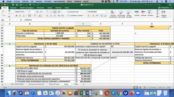This screenshot has width=174, height=97.
Task: Select cell with TOTAL PATRIMONIO 747.812.300
Action: 60,60
